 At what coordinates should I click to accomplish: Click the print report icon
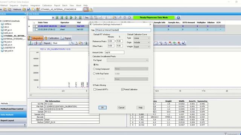[x=85, y=43]
